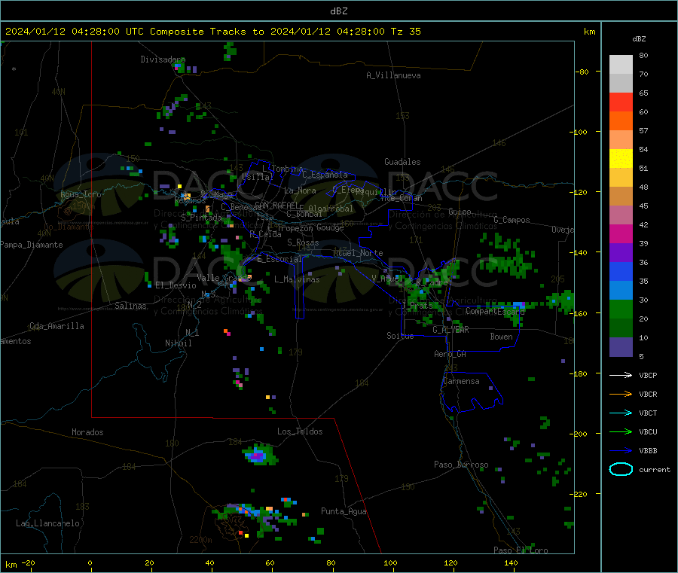Click the 'La_Nora' map label
678x573 pixels.
click(300, 190)
